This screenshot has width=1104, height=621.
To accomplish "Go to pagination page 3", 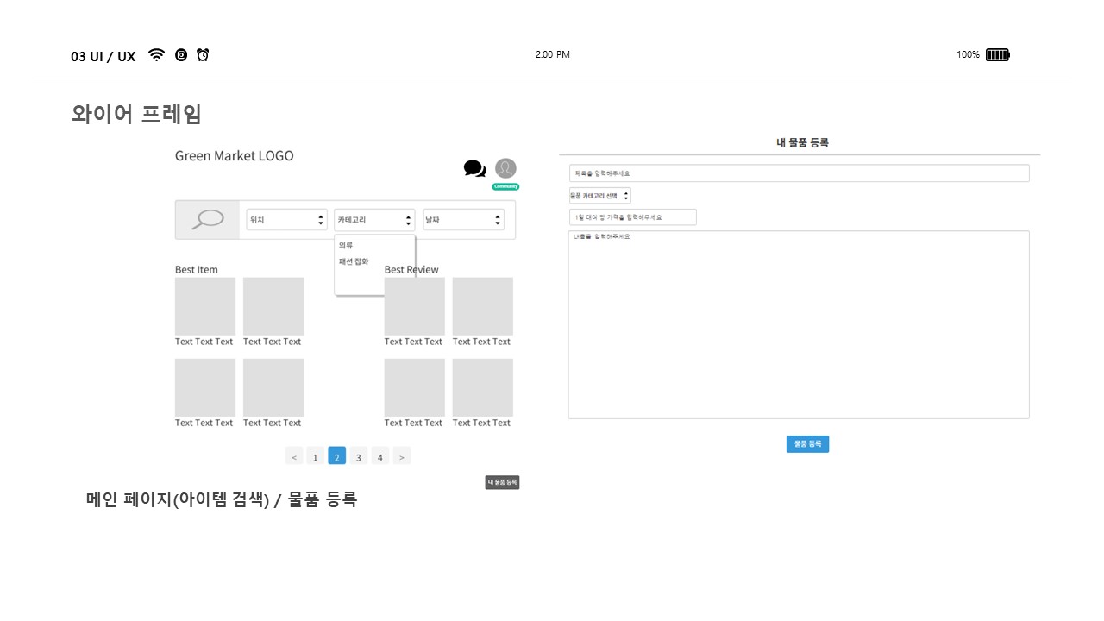I will click(358, 455).
